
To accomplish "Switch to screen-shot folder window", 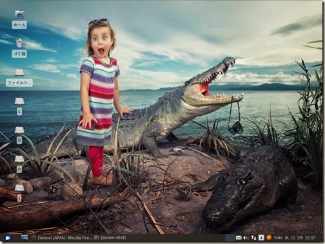I will pos(110,238).
